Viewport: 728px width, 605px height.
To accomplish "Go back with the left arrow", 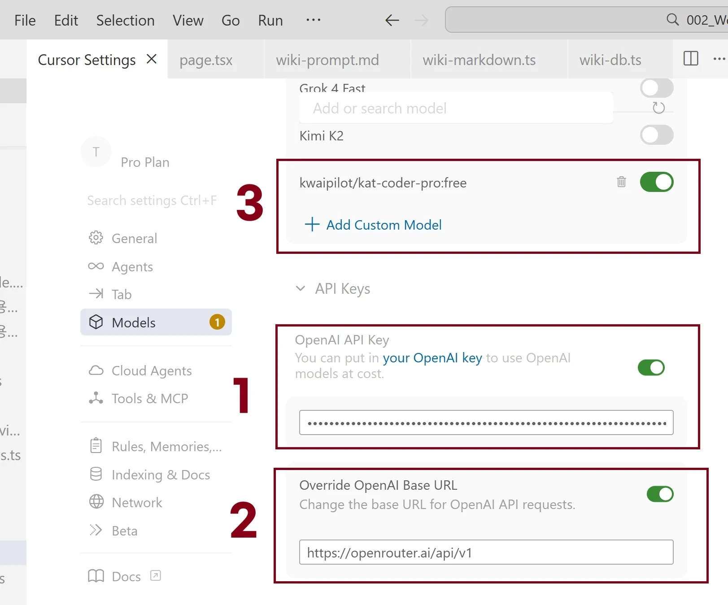I will 392,20.
